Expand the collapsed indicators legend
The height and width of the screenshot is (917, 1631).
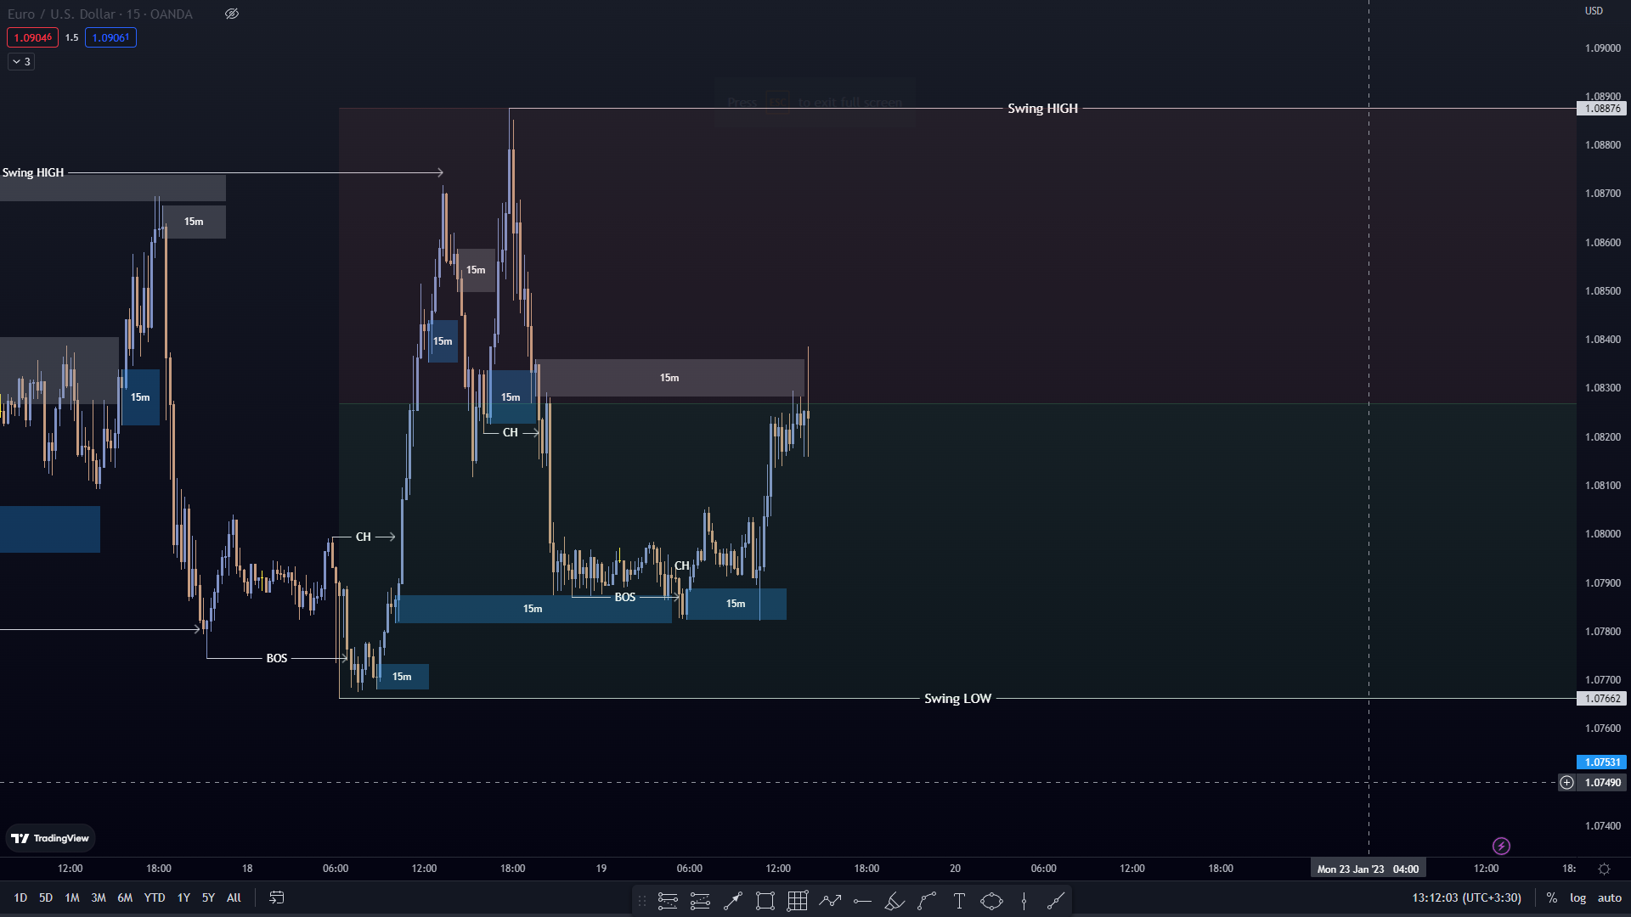21,61
